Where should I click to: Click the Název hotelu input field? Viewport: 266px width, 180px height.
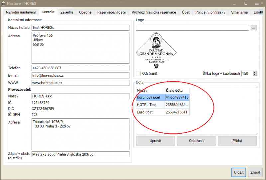click(x=80, y=28)
